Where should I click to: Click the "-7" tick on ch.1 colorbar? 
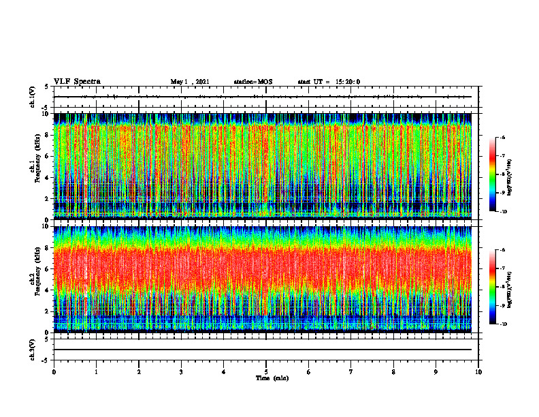coord(502,156)
